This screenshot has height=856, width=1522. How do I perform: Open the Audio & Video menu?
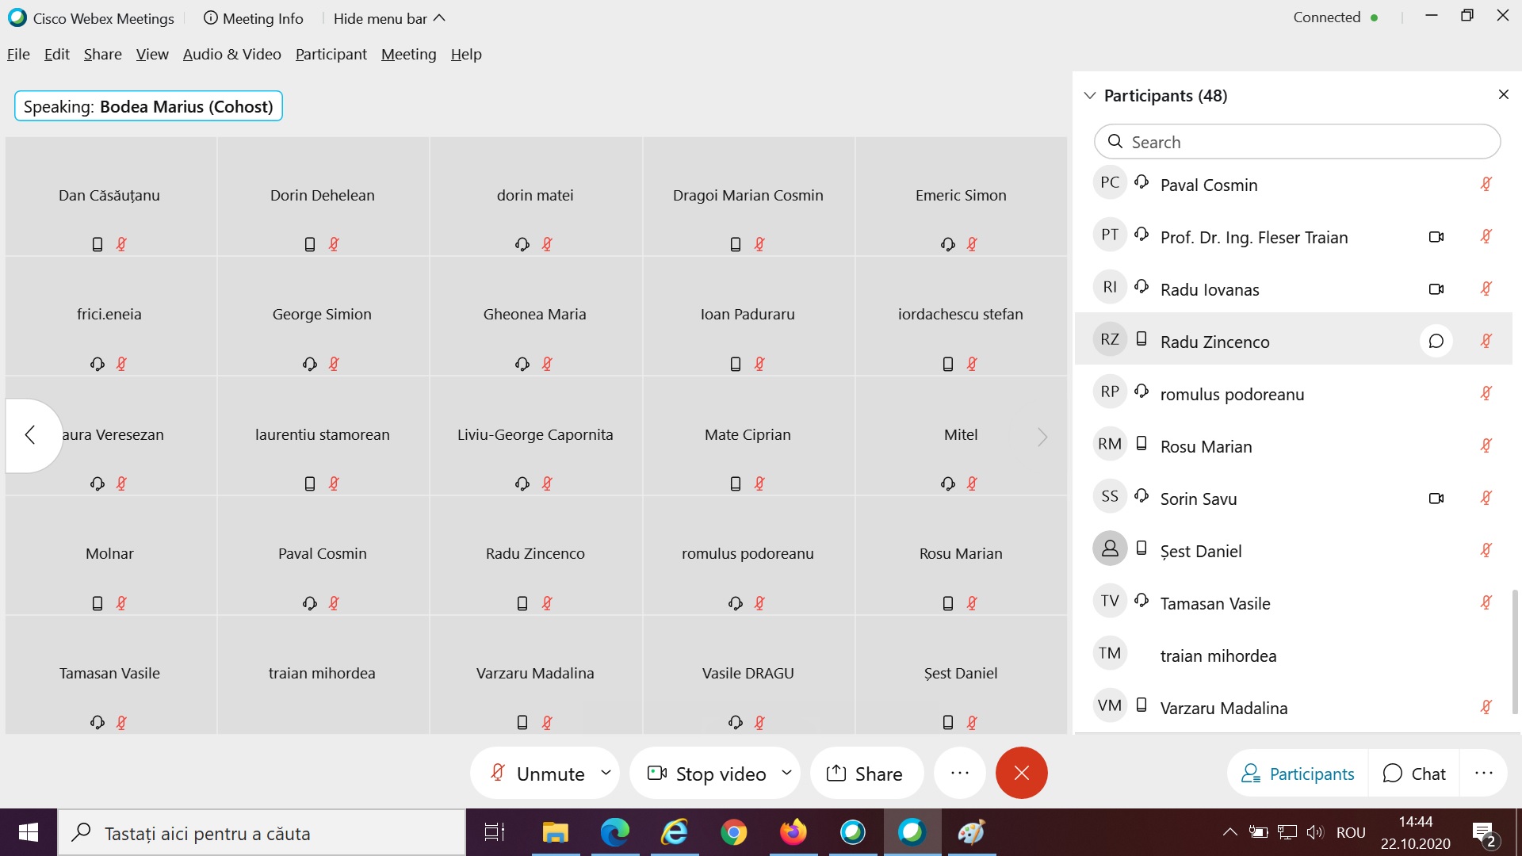coord(231,54)
